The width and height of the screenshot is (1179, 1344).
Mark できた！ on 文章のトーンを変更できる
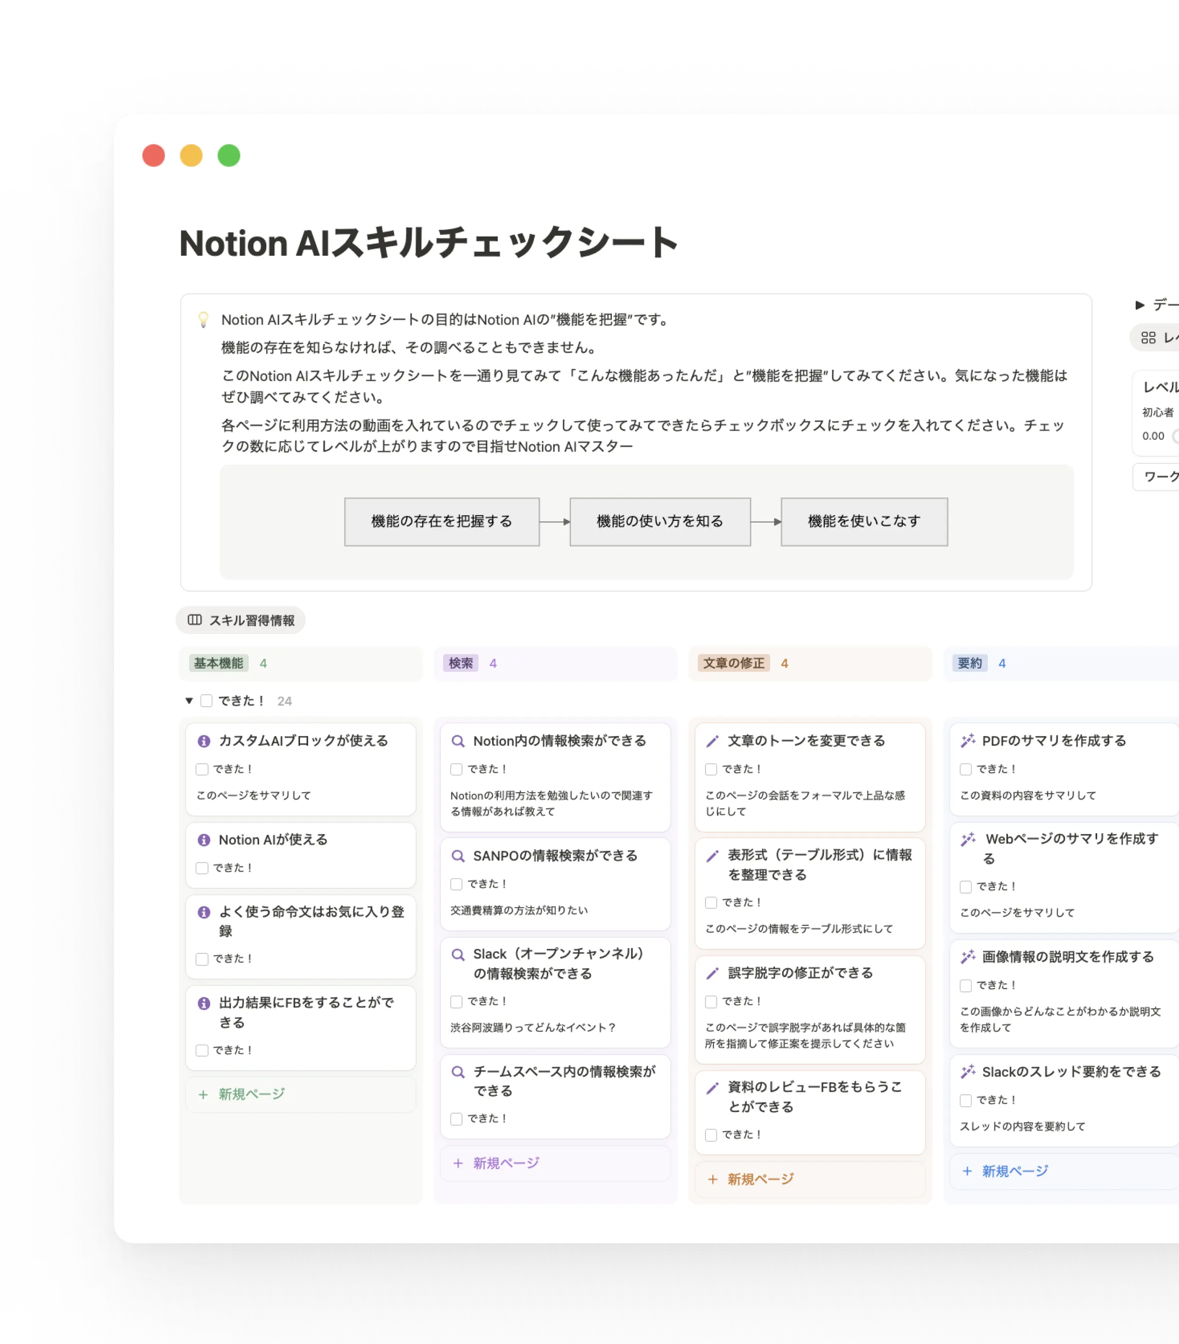point(711,769)
